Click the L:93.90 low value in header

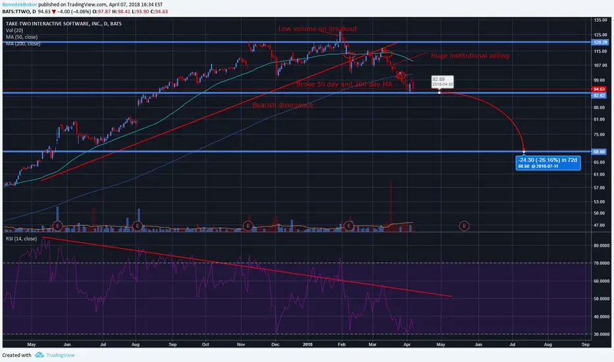140,11
